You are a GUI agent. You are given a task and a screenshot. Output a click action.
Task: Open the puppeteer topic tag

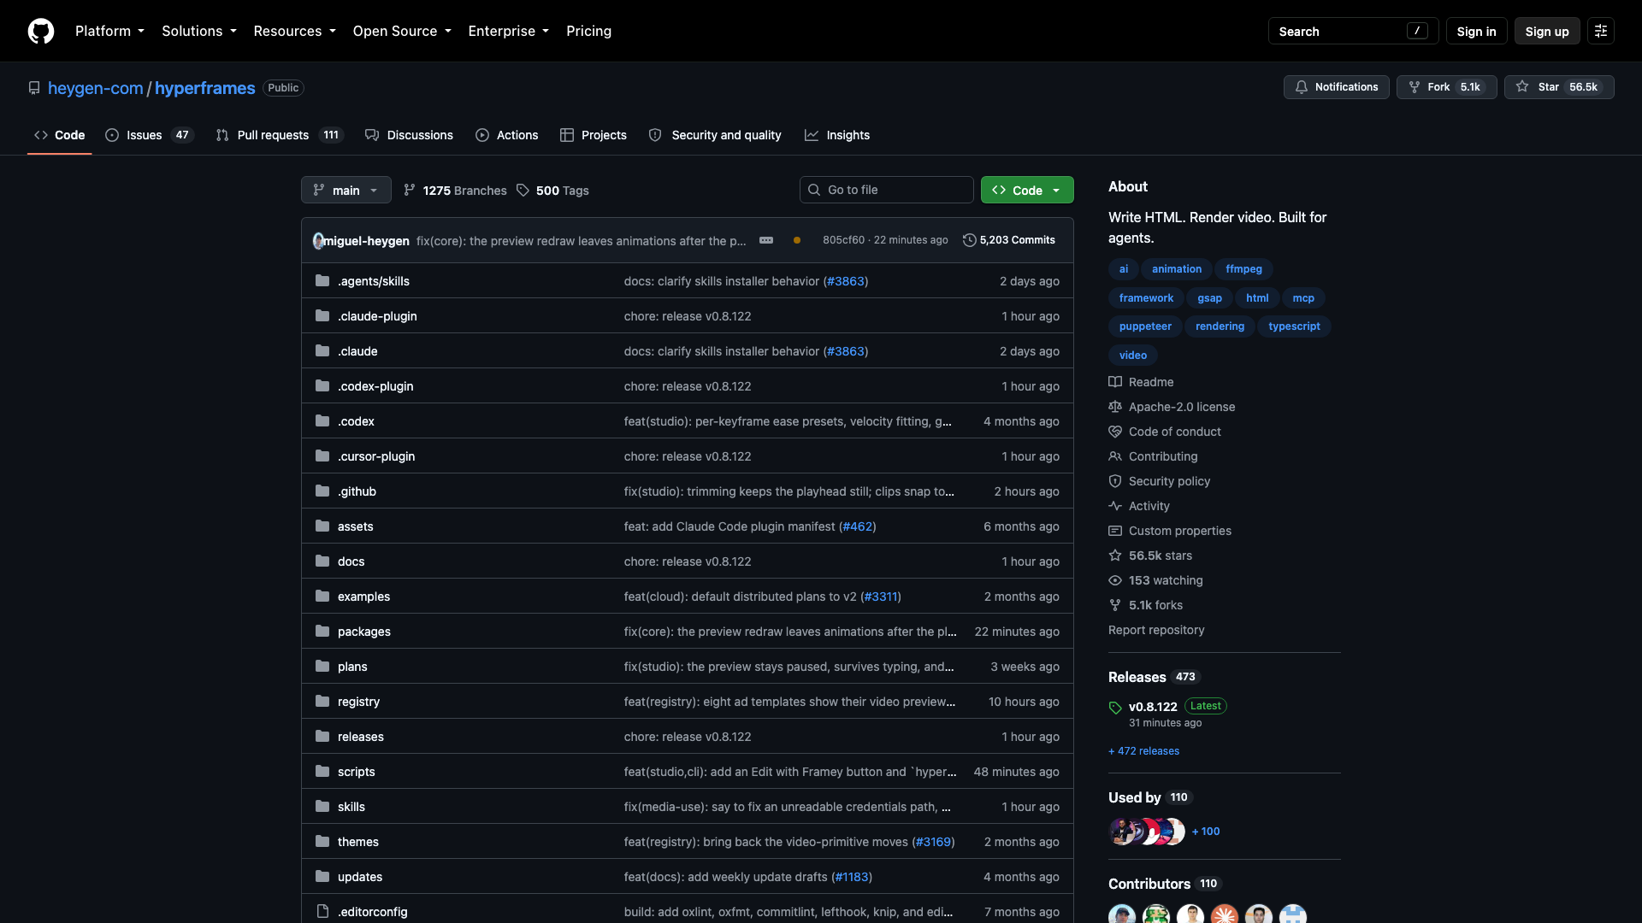tap(1145, 326)
